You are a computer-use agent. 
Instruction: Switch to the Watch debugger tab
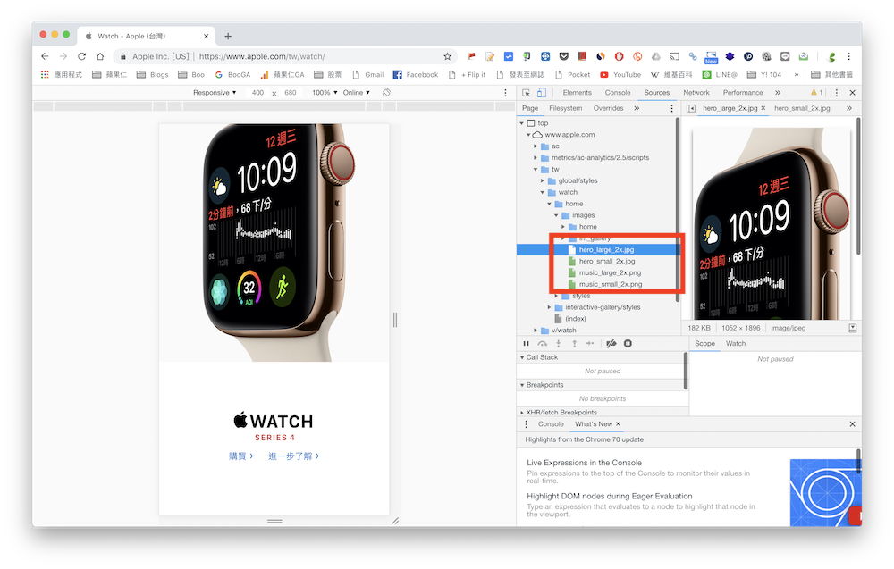pyautogui.click(x=736, y=343)
